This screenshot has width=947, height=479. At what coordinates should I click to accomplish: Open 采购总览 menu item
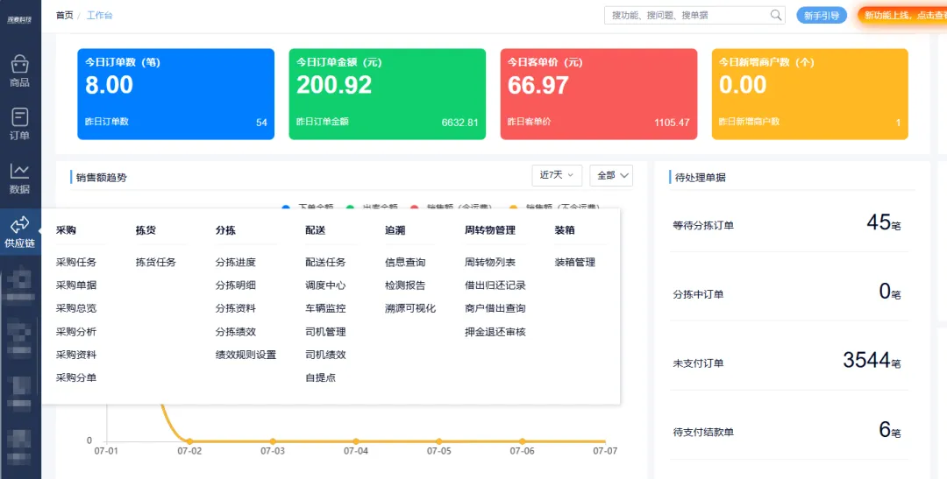point(76,308)
